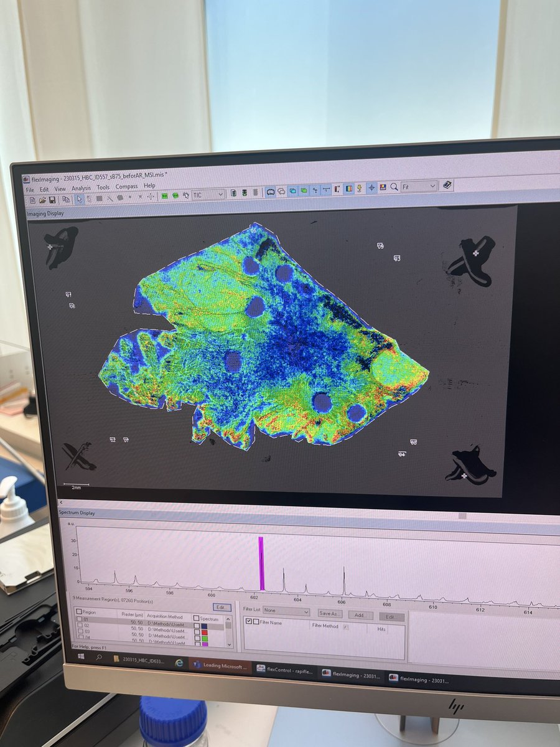
Task: Open the Analysis menu
Action: click(81, 187)
